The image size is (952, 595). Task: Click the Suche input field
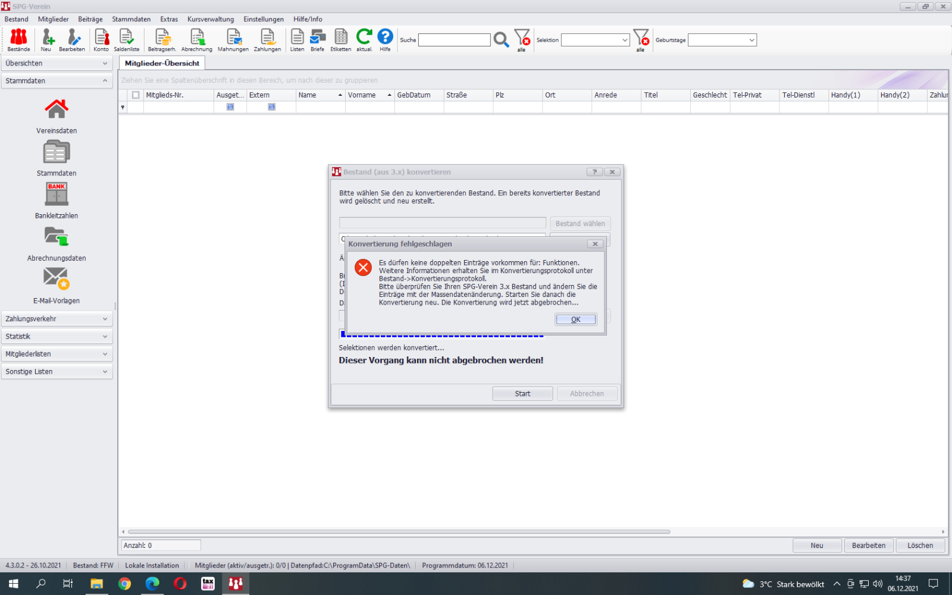(x=454, y=40)
